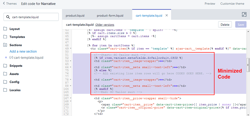The height and width of the screenshot is (116, 250).
Task: Expand the Config folder
Action: (x=14, y=82)
